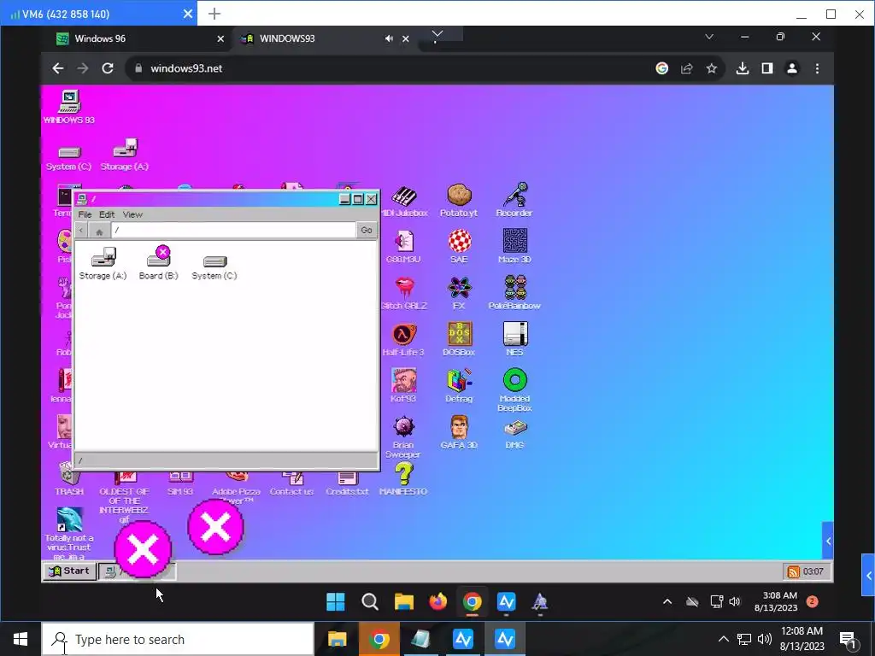875x656 pixels.
Task: Open Storage (A:) drive on desktop
Action: (x=125, y=155)
